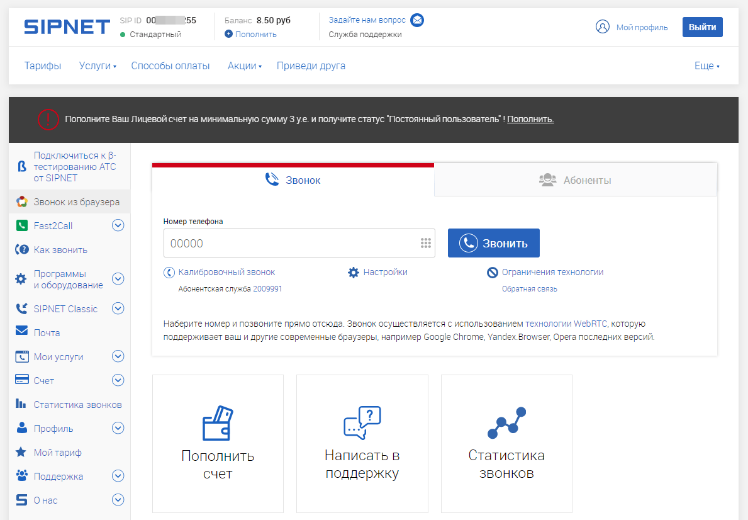Viewport: 748px width, 520px height.
Task: Expand the Поддержка sidebar section
Action: point(118,475)
